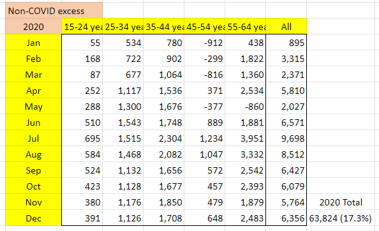Select the Oct row label
Image resolution: width=379 pixels, height=231 pixels.
click(x=33, y=186)
